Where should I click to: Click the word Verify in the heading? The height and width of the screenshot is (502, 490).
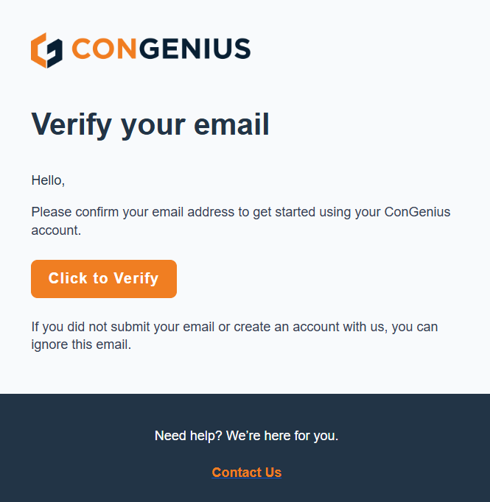click(x=71, y=125)
